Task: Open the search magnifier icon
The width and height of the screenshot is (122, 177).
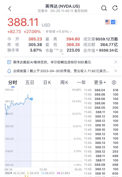Action: pyautogui.click(x=104, y=8)
